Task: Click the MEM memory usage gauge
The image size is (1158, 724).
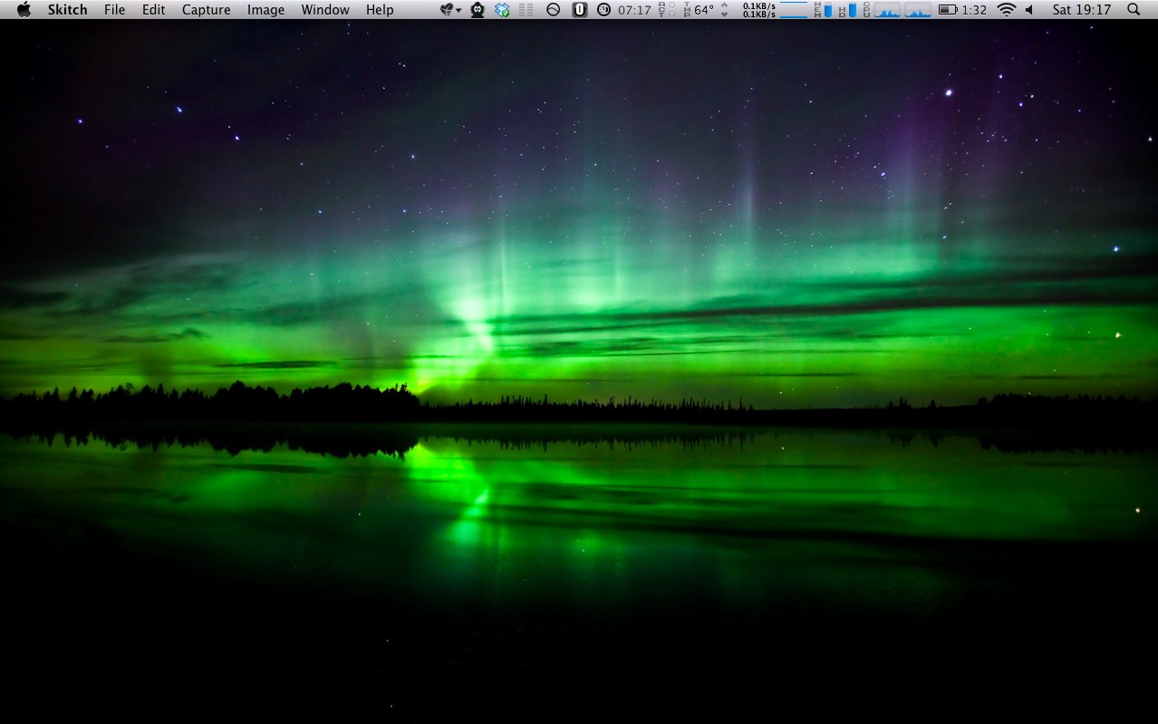Action: 823,10
